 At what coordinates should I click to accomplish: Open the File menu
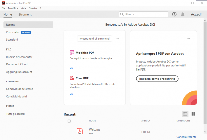(x=4, y=8)
